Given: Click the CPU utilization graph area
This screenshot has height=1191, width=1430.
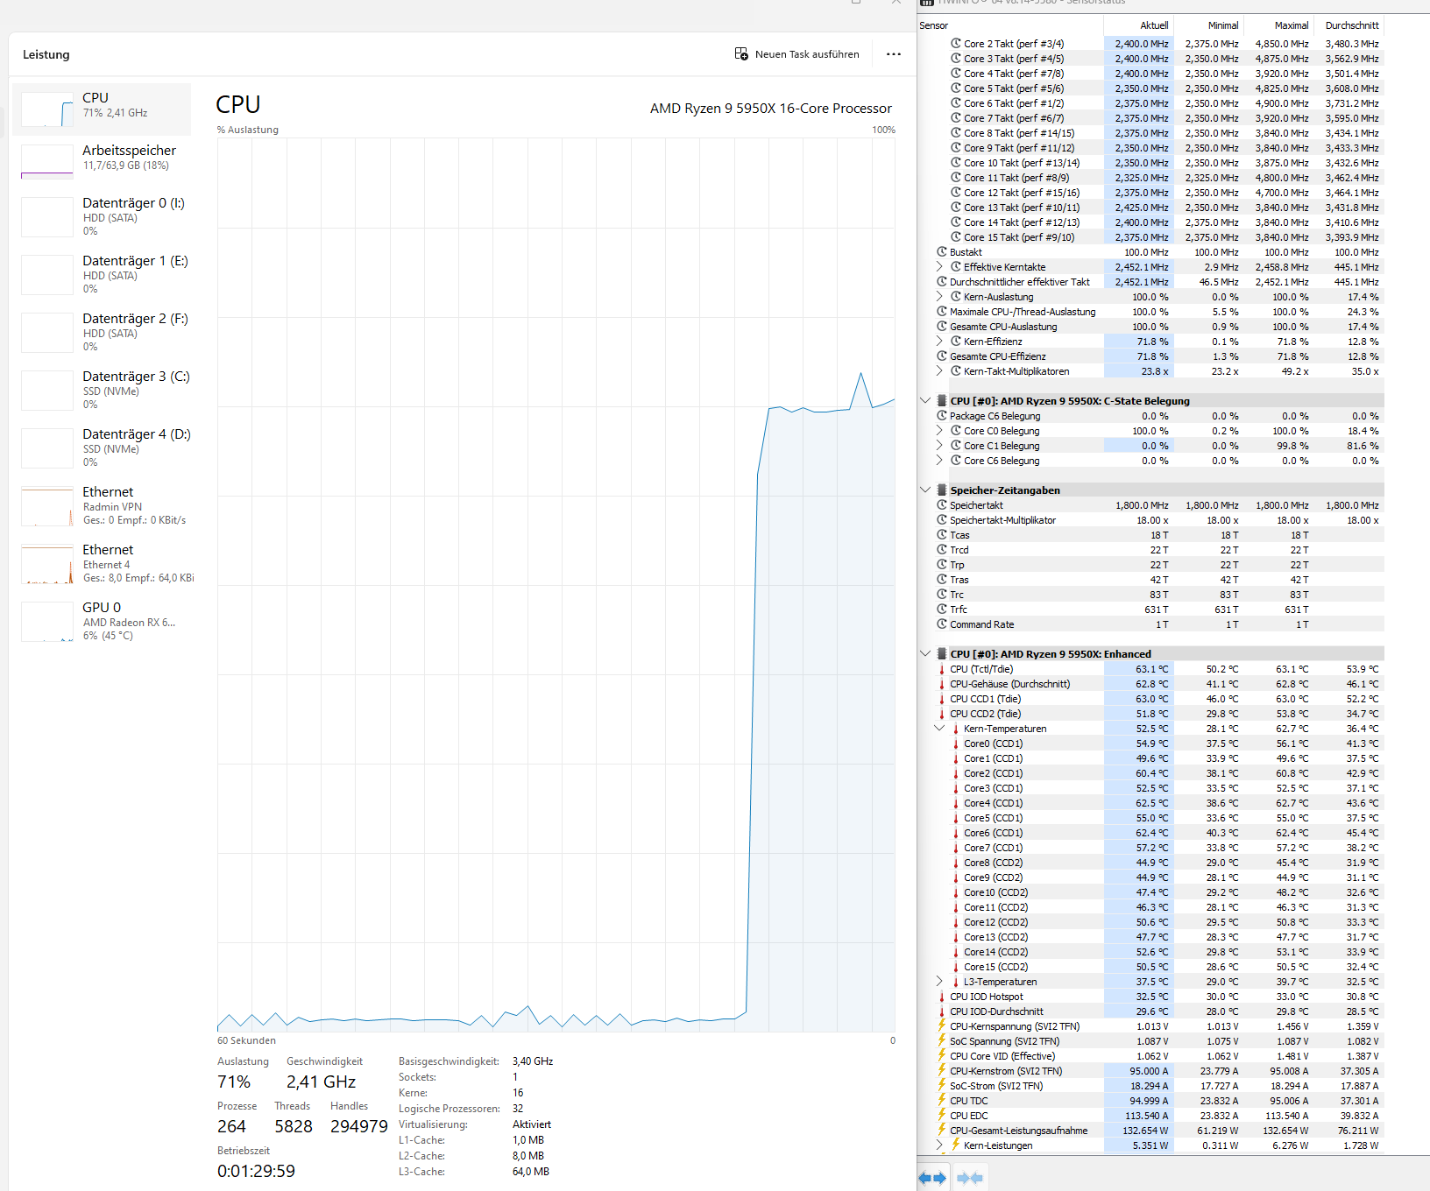Looking at the screenshot, I should [x=556, y=585].
